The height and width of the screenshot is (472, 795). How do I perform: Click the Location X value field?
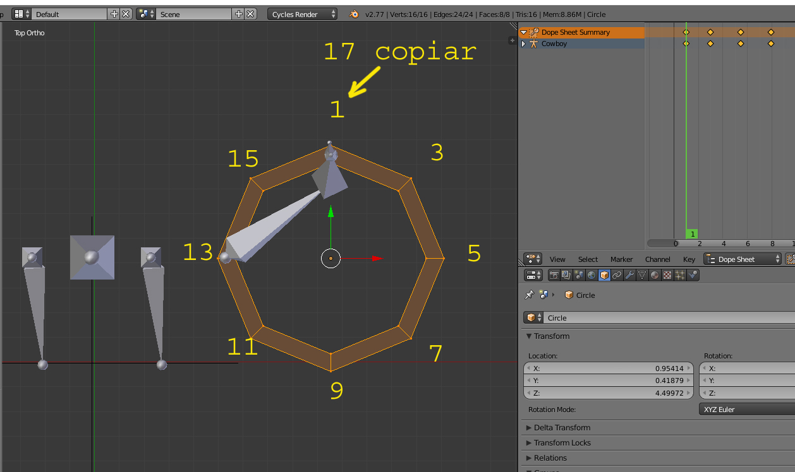(x=609, y=369)
